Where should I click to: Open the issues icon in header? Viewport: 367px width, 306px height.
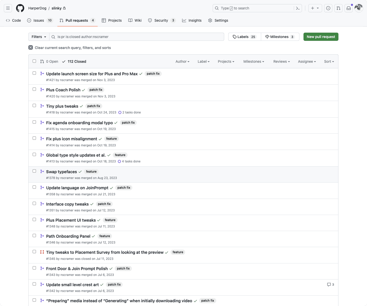click(x=328, y=8)
